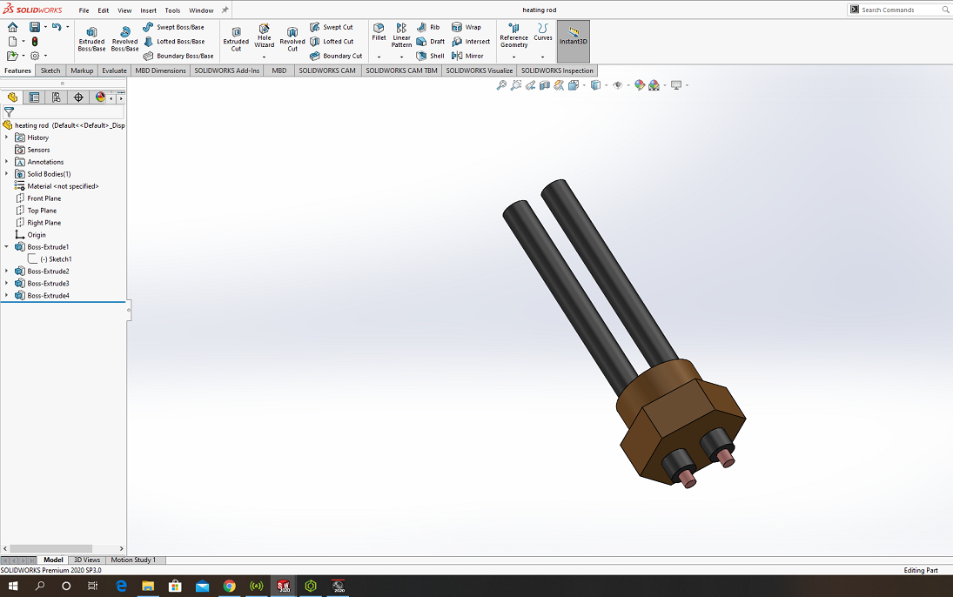Expand the Annotations tree node
Screen dimensions: 953x597
tap(7, 162)
